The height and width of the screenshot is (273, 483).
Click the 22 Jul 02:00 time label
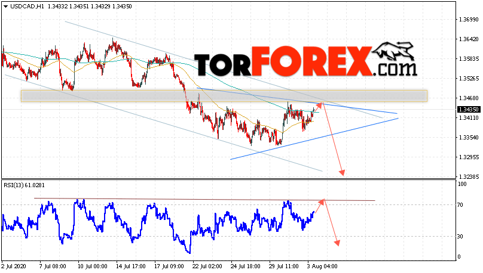tap(207, 266)
